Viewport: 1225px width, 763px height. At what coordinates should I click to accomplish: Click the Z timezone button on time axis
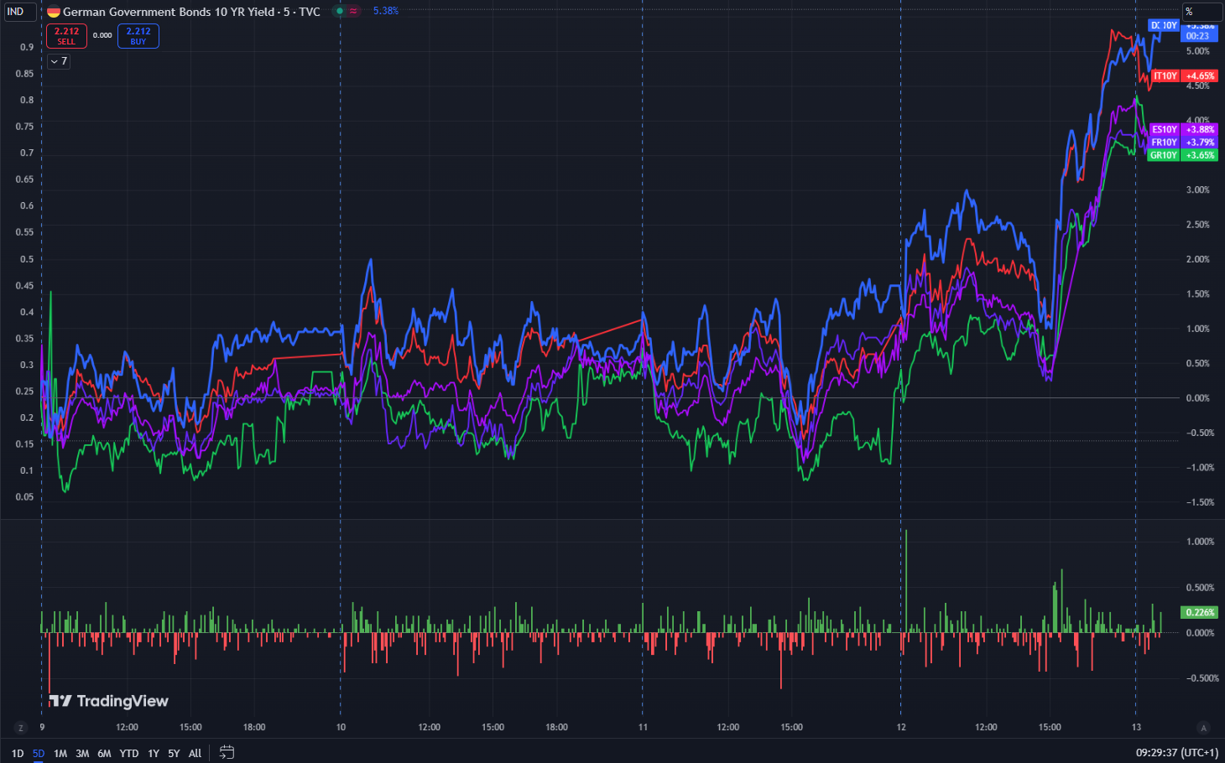point(20,727)
